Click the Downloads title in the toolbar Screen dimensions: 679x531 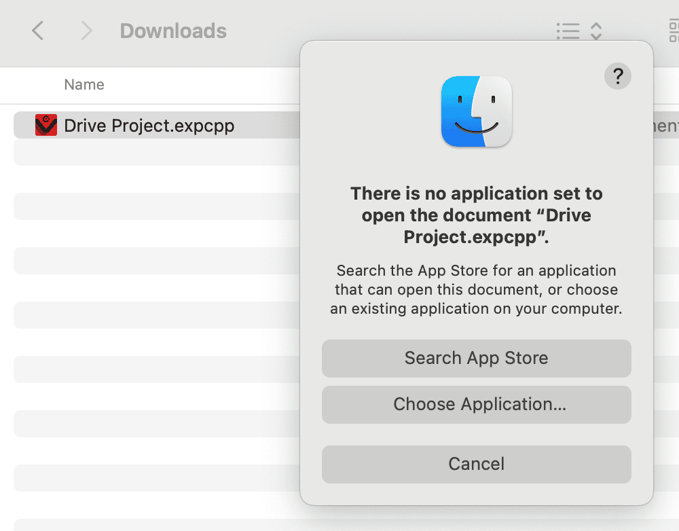[x=173, y=31]
